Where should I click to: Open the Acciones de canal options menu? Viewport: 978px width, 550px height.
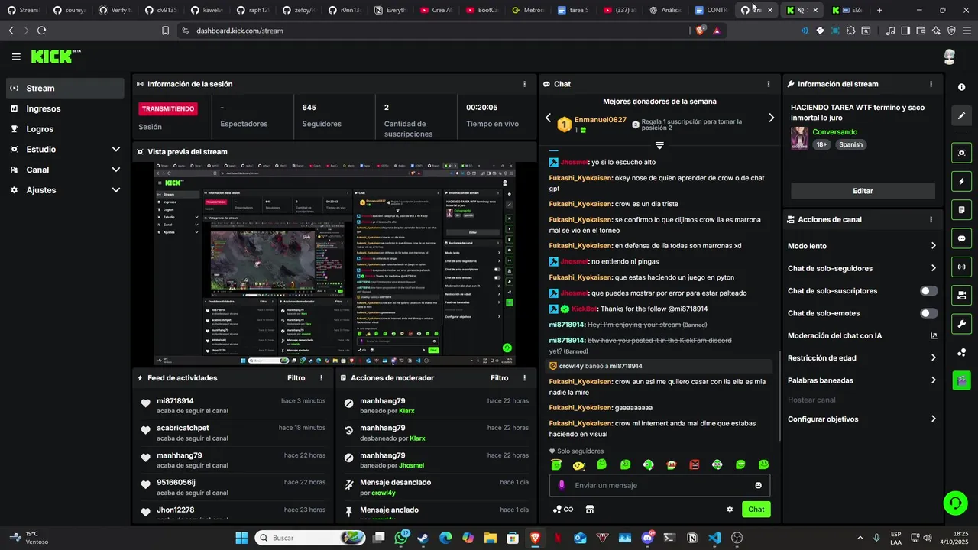pyautogui.click(x=931, y=219)
